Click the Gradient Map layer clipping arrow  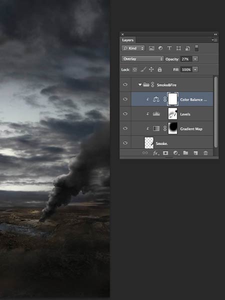pyautogui.click(x=147, y=128)
